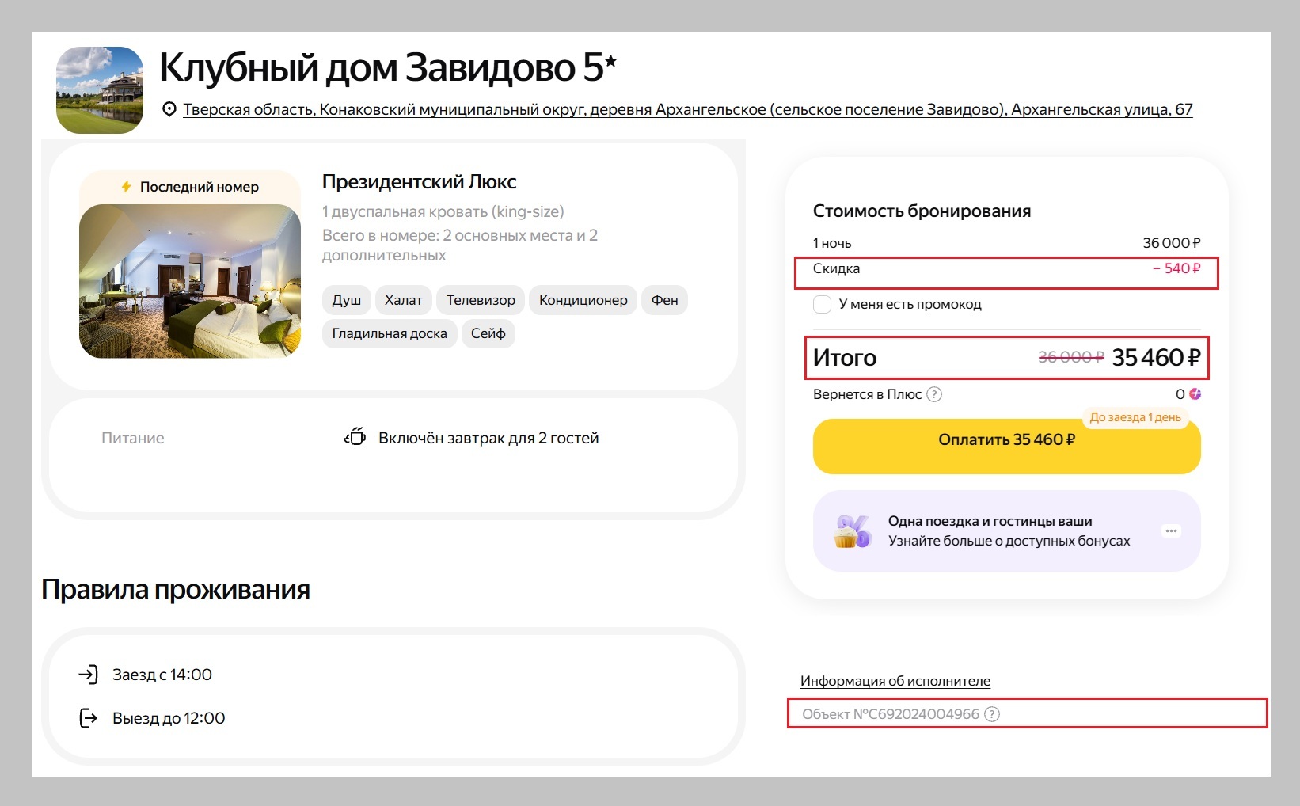The height and width of the screenshot is (806, 1300).
Task: Tick the У меня есть промокод checkbox
Action: point(822,304)
